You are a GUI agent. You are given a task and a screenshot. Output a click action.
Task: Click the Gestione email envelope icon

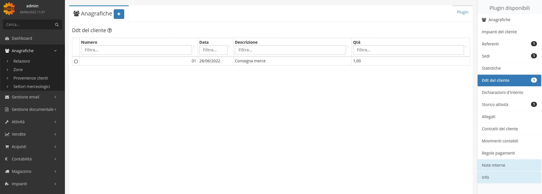click(7, 97)
